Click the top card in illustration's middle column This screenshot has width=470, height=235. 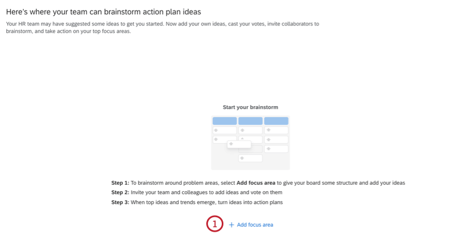click(x=250, y=130)
